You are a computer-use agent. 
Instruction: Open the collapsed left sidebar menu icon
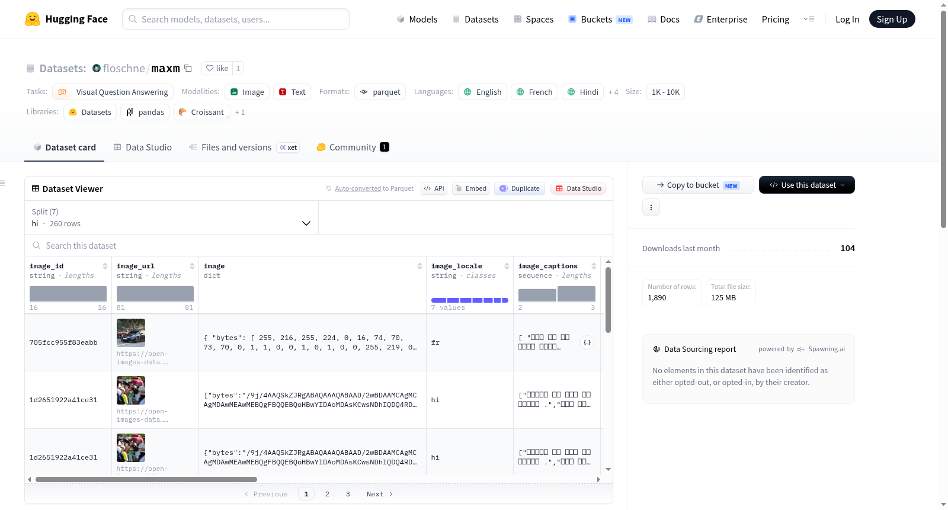tap(2, 183)
